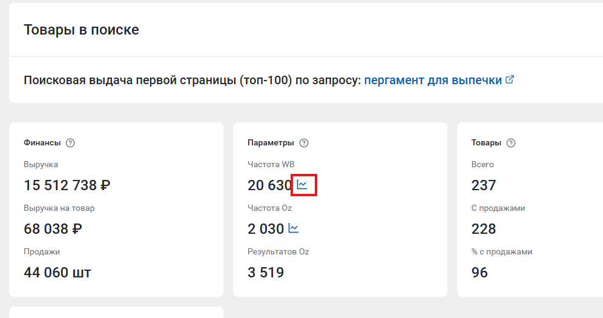Screen dimensions: 603x318
Task: Click the WB frequency value 20 630
Action: [269, 185]
